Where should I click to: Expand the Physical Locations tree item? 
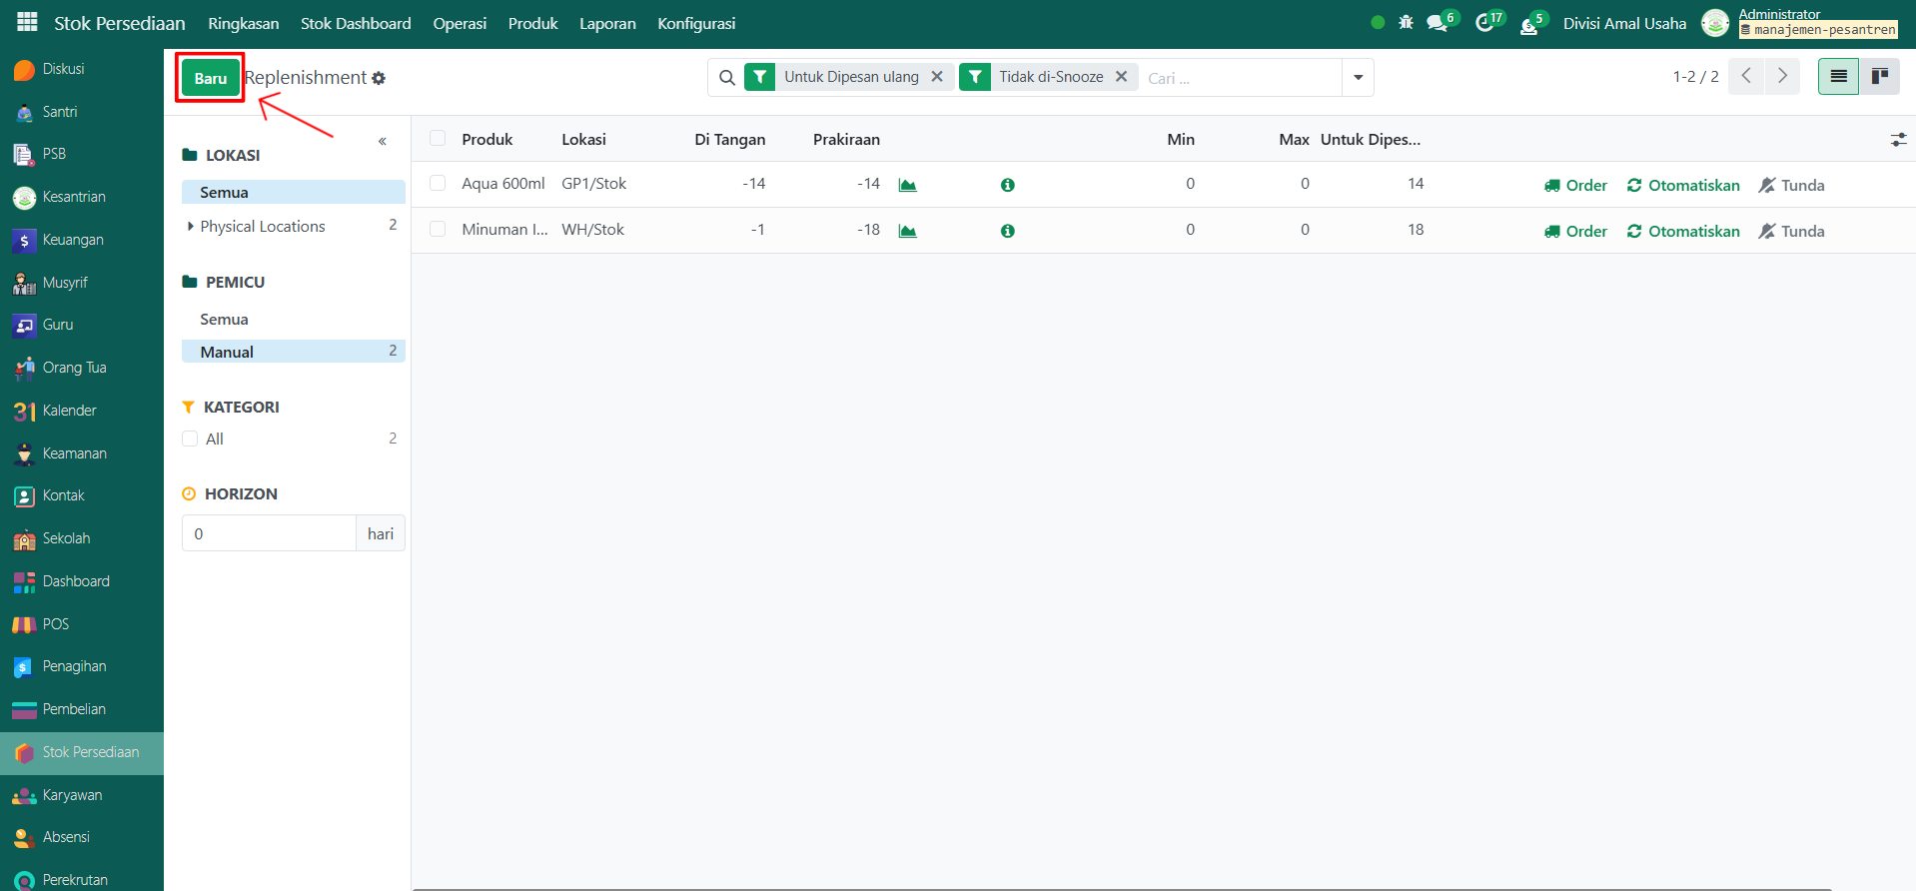[x=191, y=227]
